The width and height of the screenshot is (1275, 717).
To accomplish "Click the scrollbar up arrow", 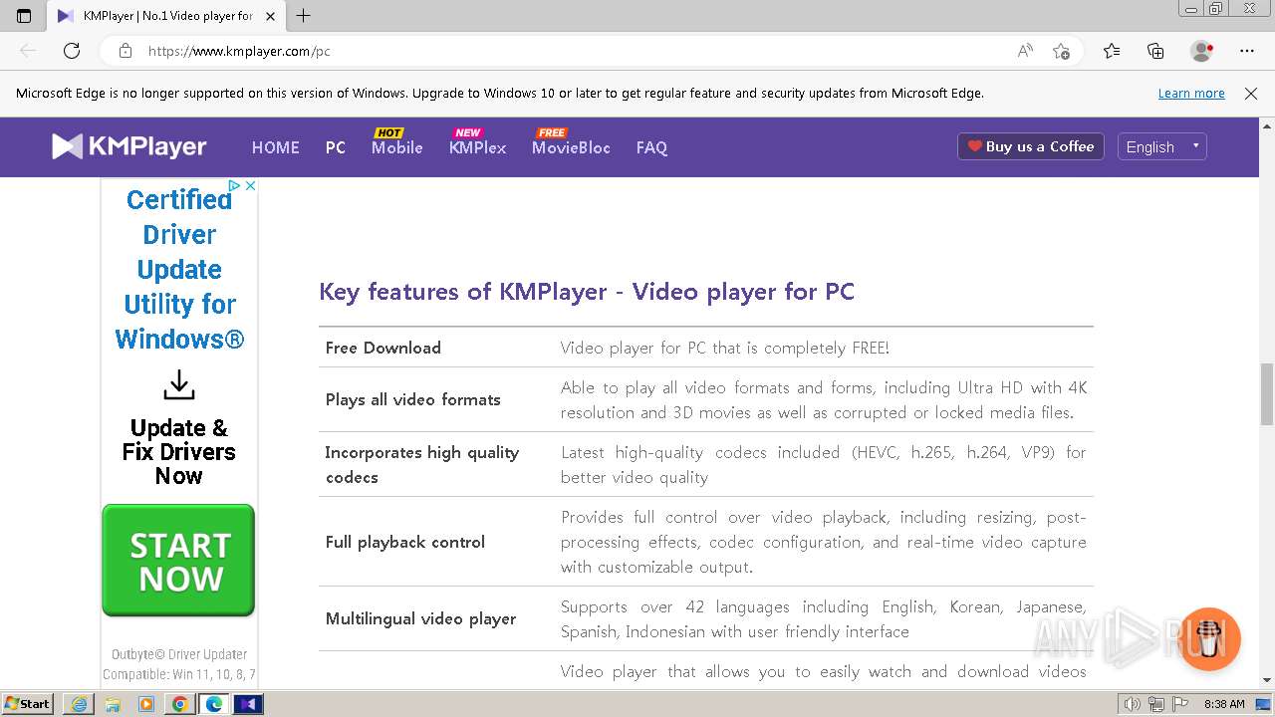I will click(x=1267, y=126).
